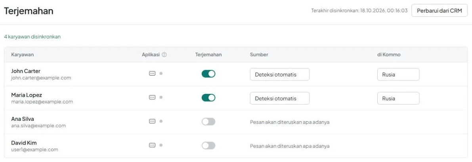
Task: Click the app chat icon for John Carter
Action: point(152,73)
